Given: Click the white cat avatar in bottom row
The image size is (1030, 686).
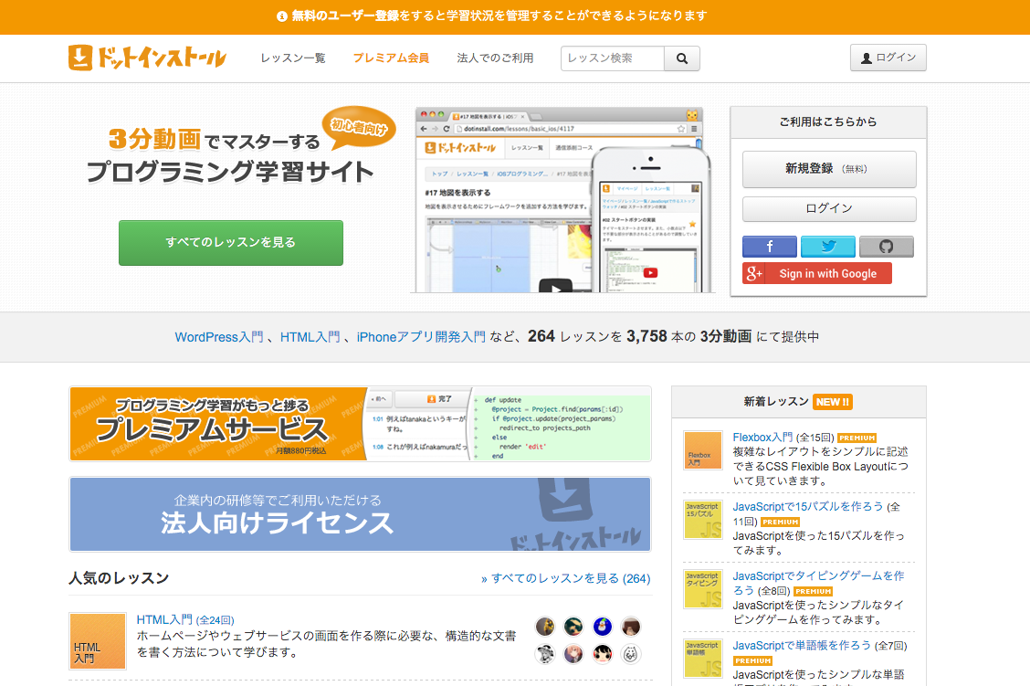Looking at the screenshot, I should [631, 654].
